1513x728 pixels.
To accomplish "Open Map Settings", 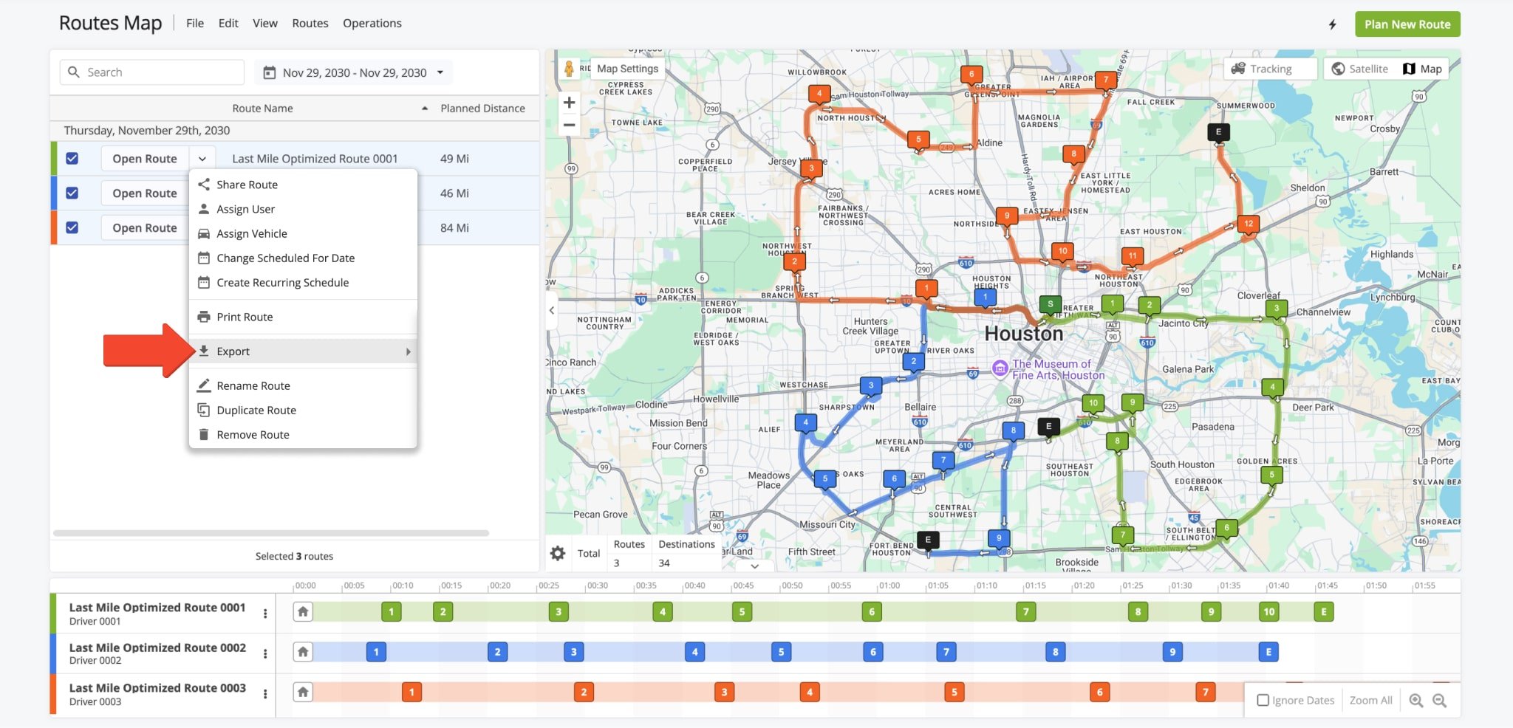I will [627, 69].
